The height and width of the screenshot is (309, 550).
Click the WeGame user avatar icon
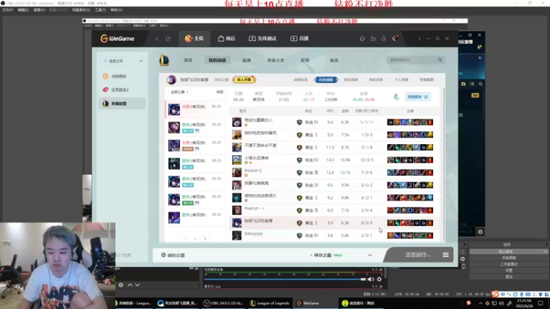395,38
